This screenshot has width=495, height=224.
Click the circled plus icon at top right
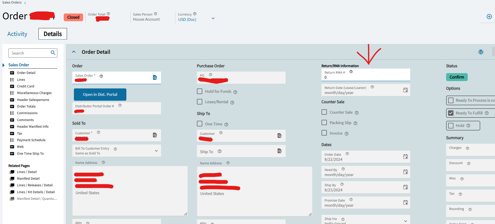point(489,17)
